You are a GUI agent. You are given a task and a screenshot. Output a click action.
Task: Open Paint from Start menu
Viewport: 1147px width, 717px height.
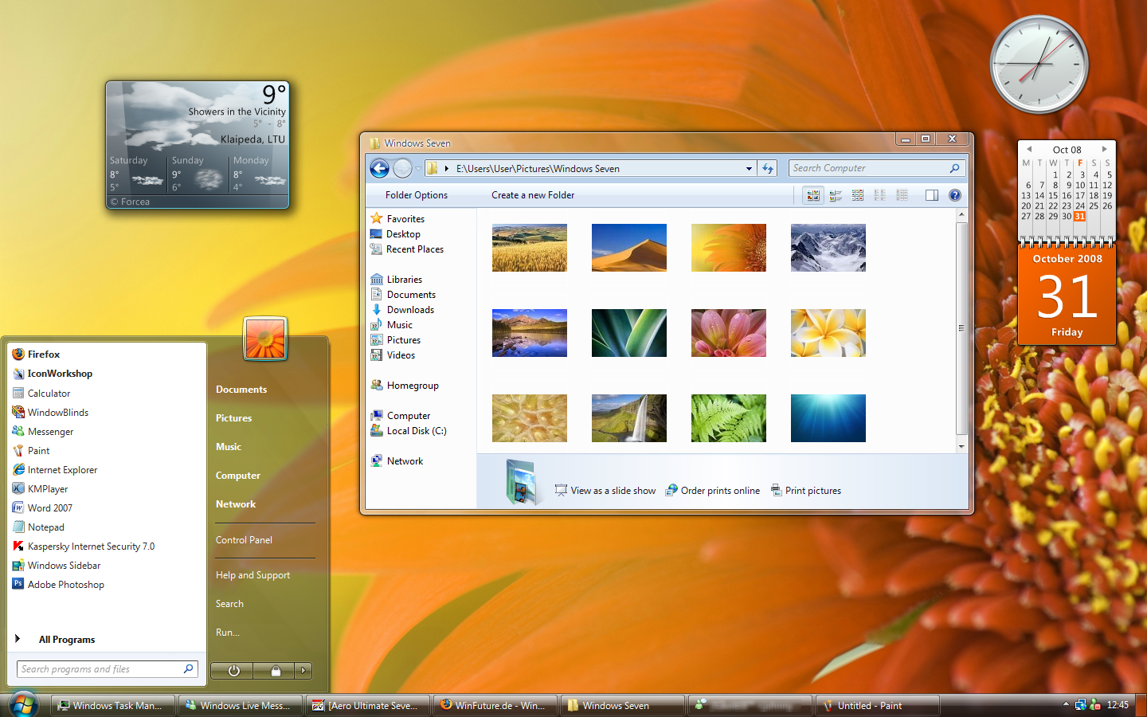[x=30, y=451]
